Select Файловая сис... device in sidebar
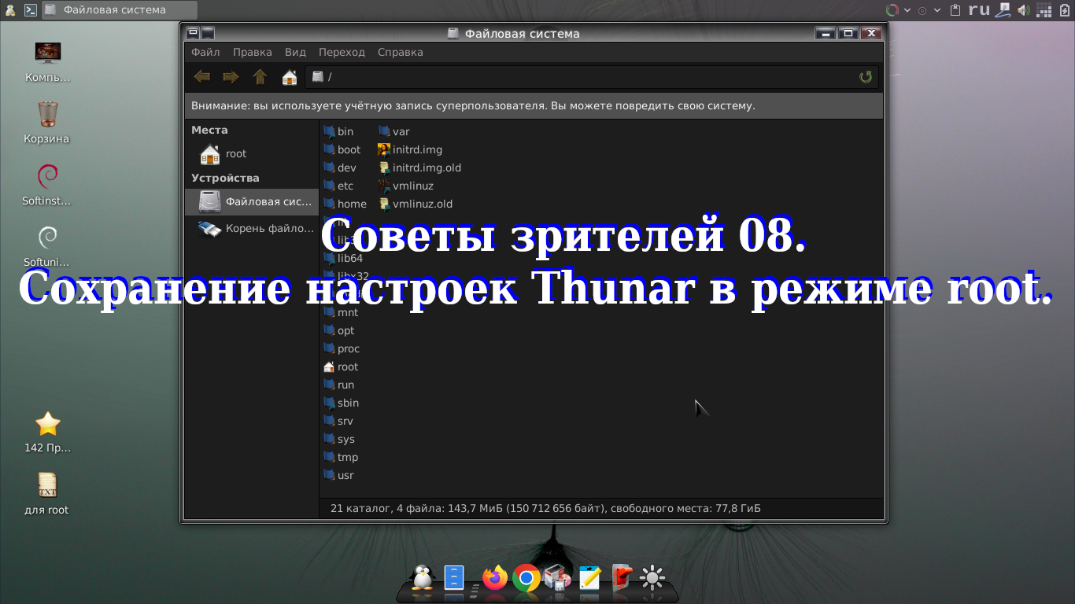 [251, 201]
